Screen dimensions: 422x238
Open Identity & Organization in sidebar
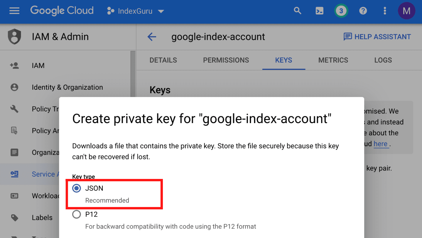(x=67, y=87)
